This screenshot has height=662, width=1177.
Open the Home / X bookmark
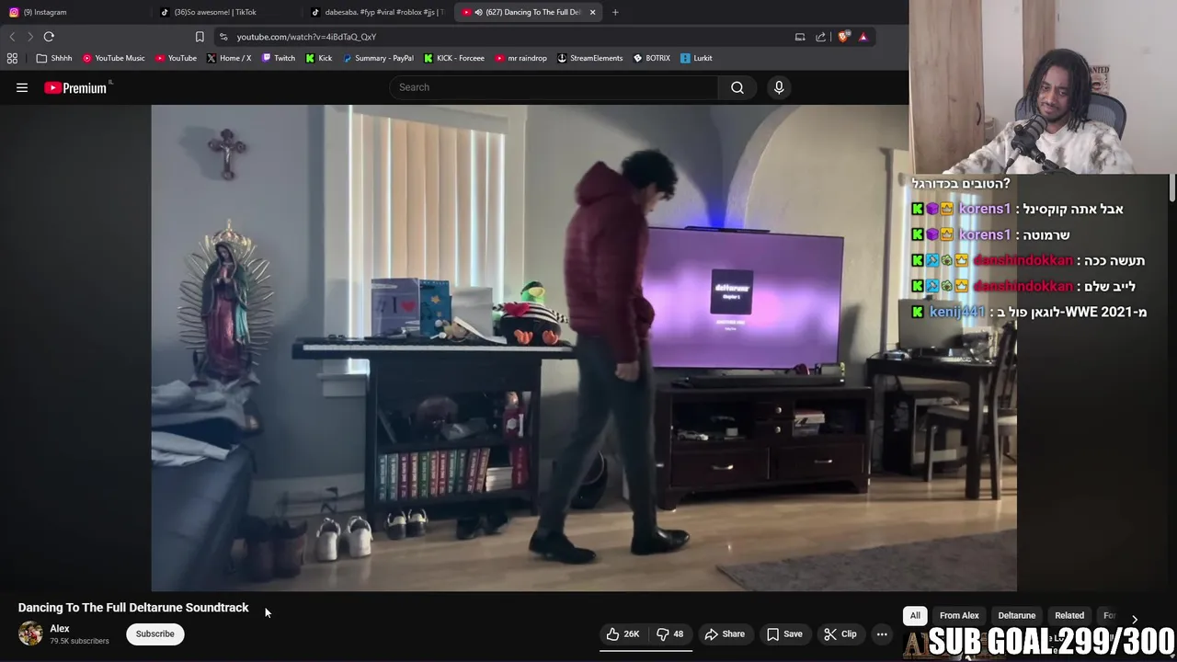(x=229, y=58)
